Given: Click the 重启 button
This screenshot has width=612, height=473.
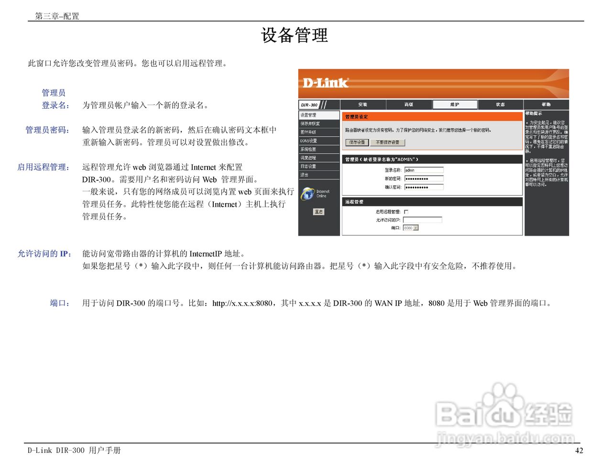Looking at the screenshot, I should (x=319, y=211).
